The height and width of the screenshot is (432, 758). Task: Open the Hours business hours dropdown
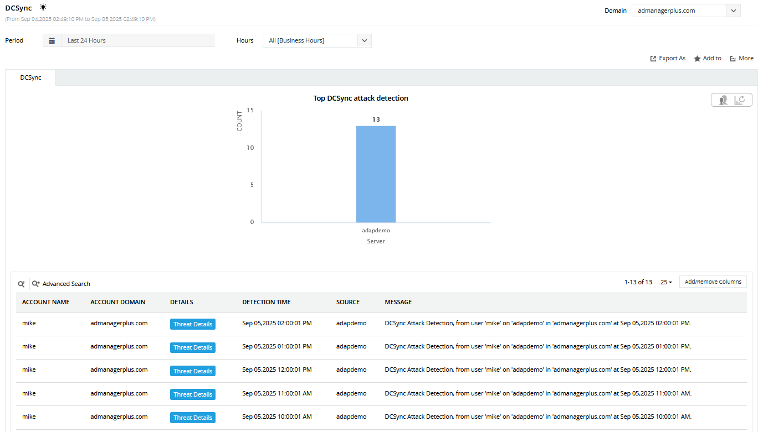(364, 40)
